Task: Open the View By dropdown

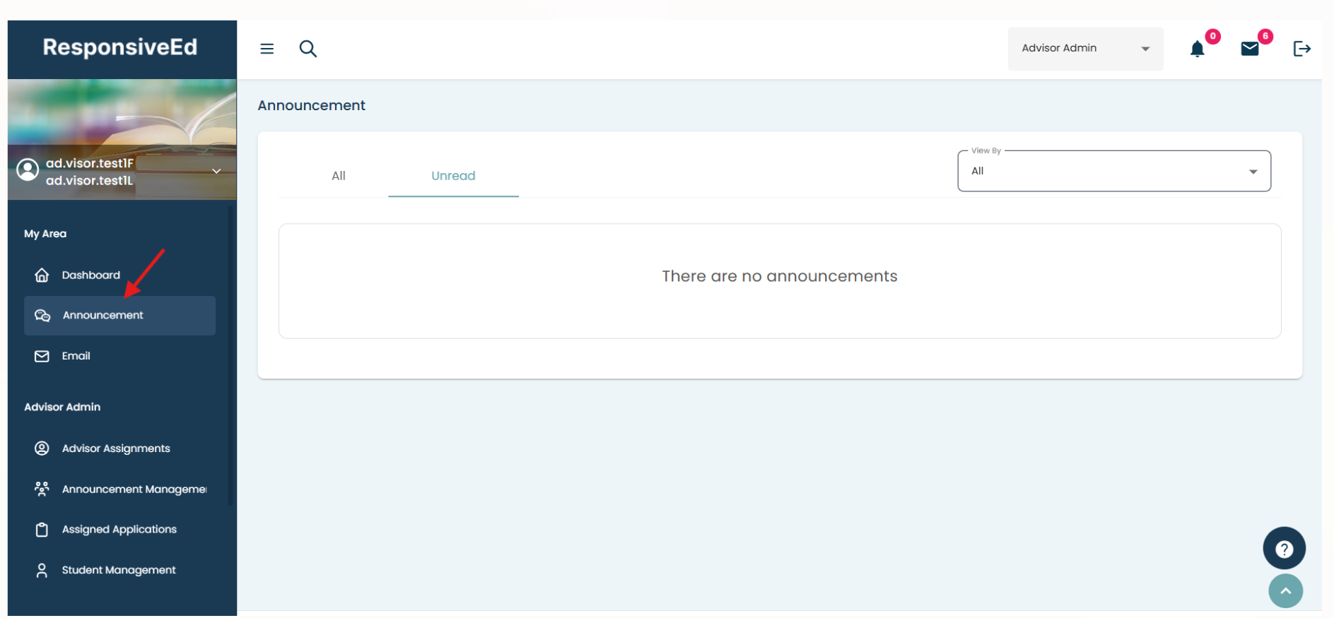Action: (1113, 171)
